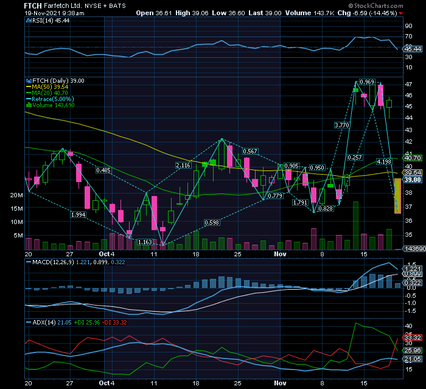
Task: Click the green MA(20) legend line marker
Action: [29, 93]
